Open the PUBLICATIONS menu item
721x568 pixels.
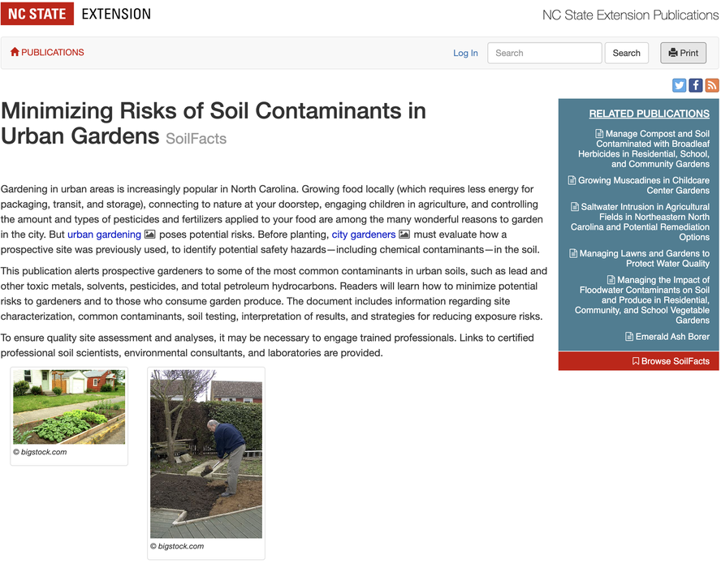(52, 52)
